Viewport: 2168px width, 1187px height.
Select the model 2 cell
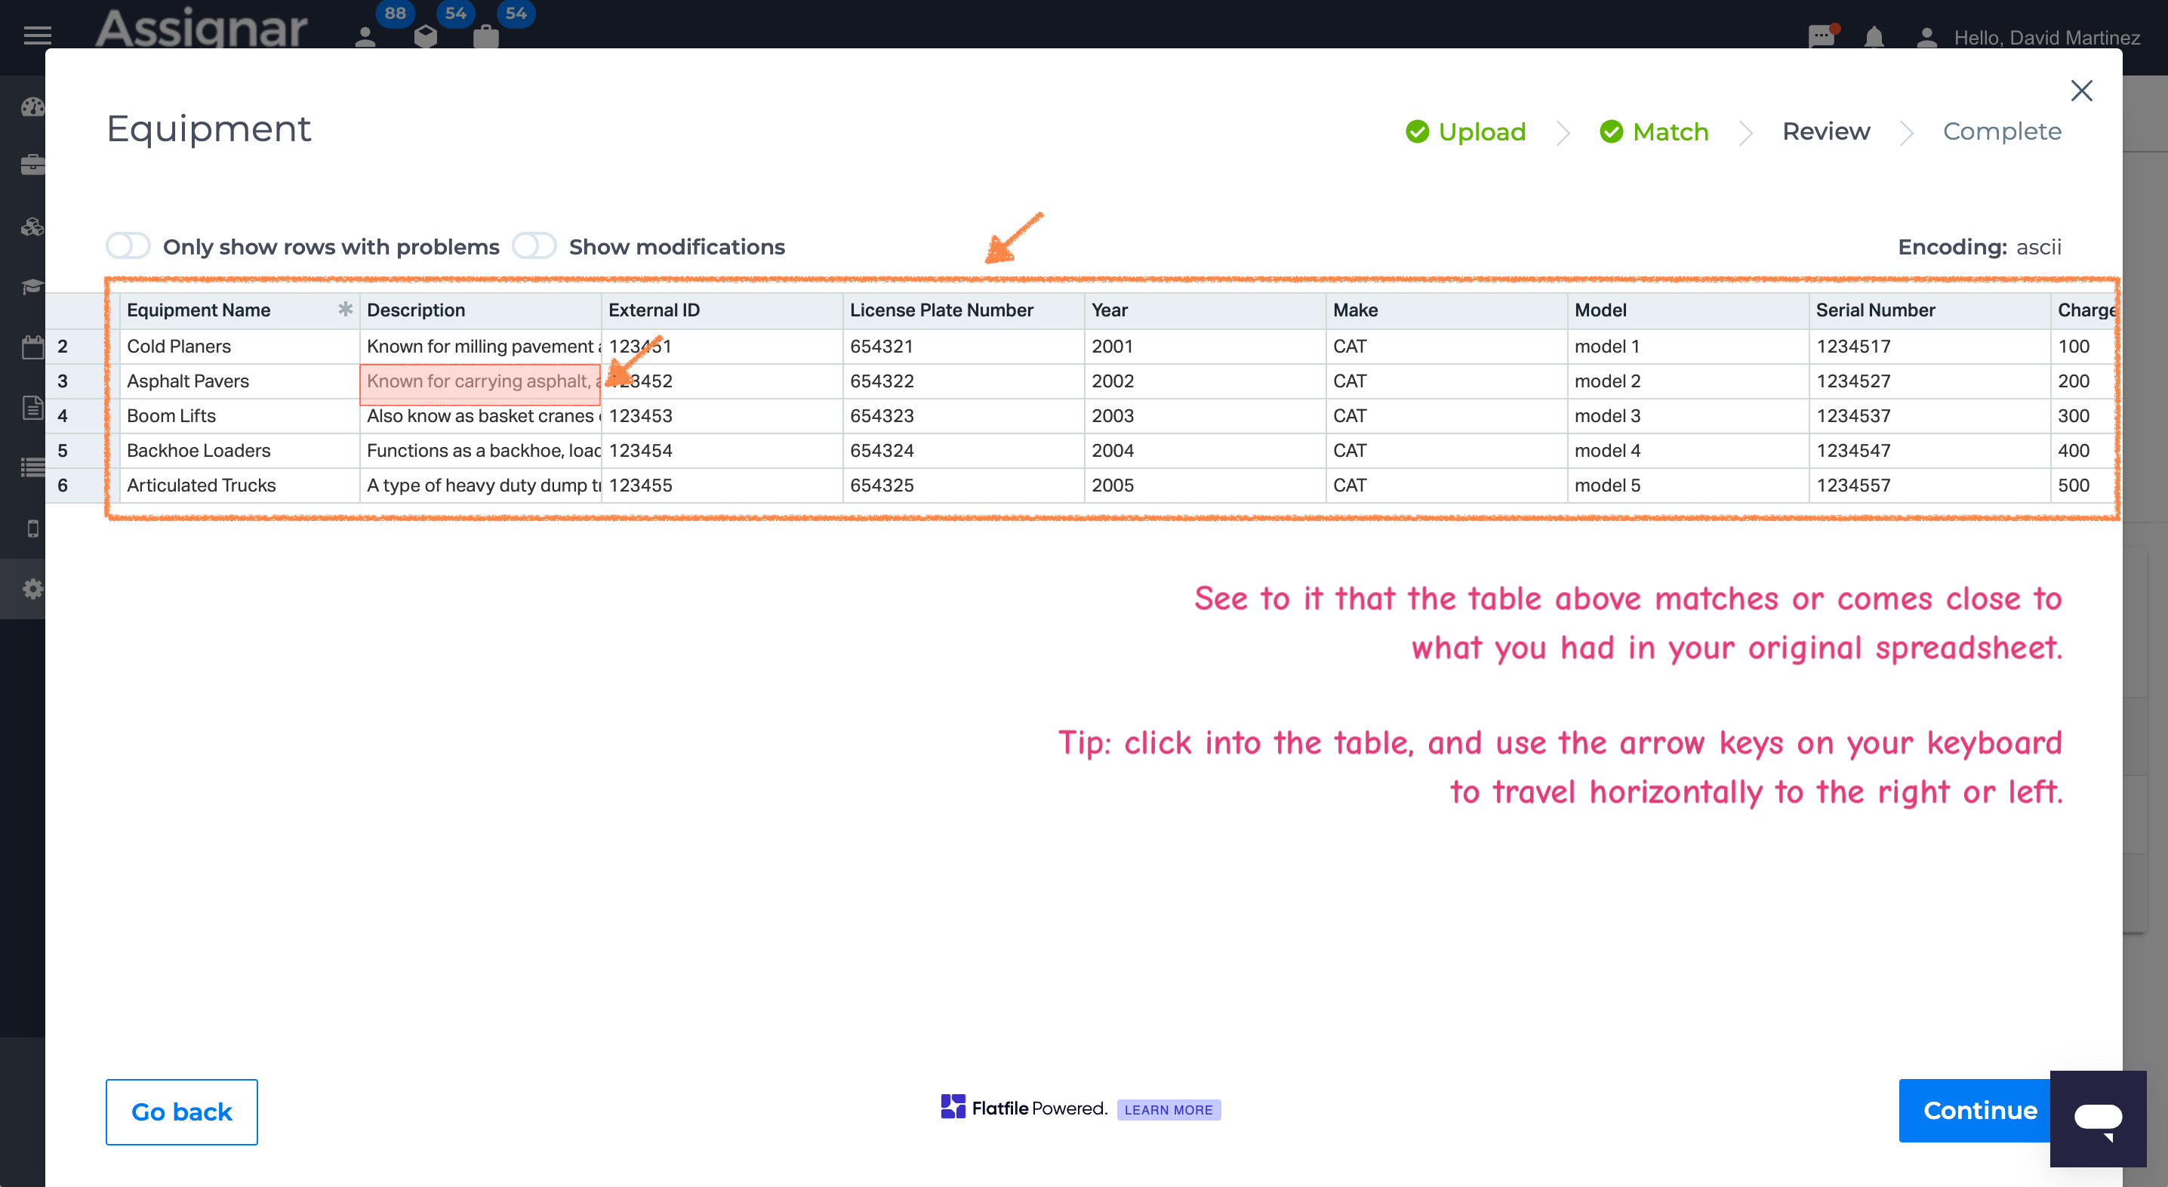point(1689,381)
